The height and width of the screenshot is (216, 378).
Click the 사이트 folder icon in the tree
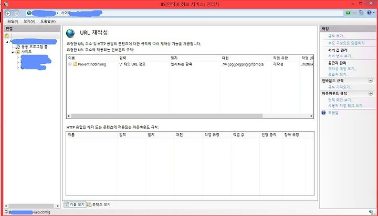click(18, 52)
